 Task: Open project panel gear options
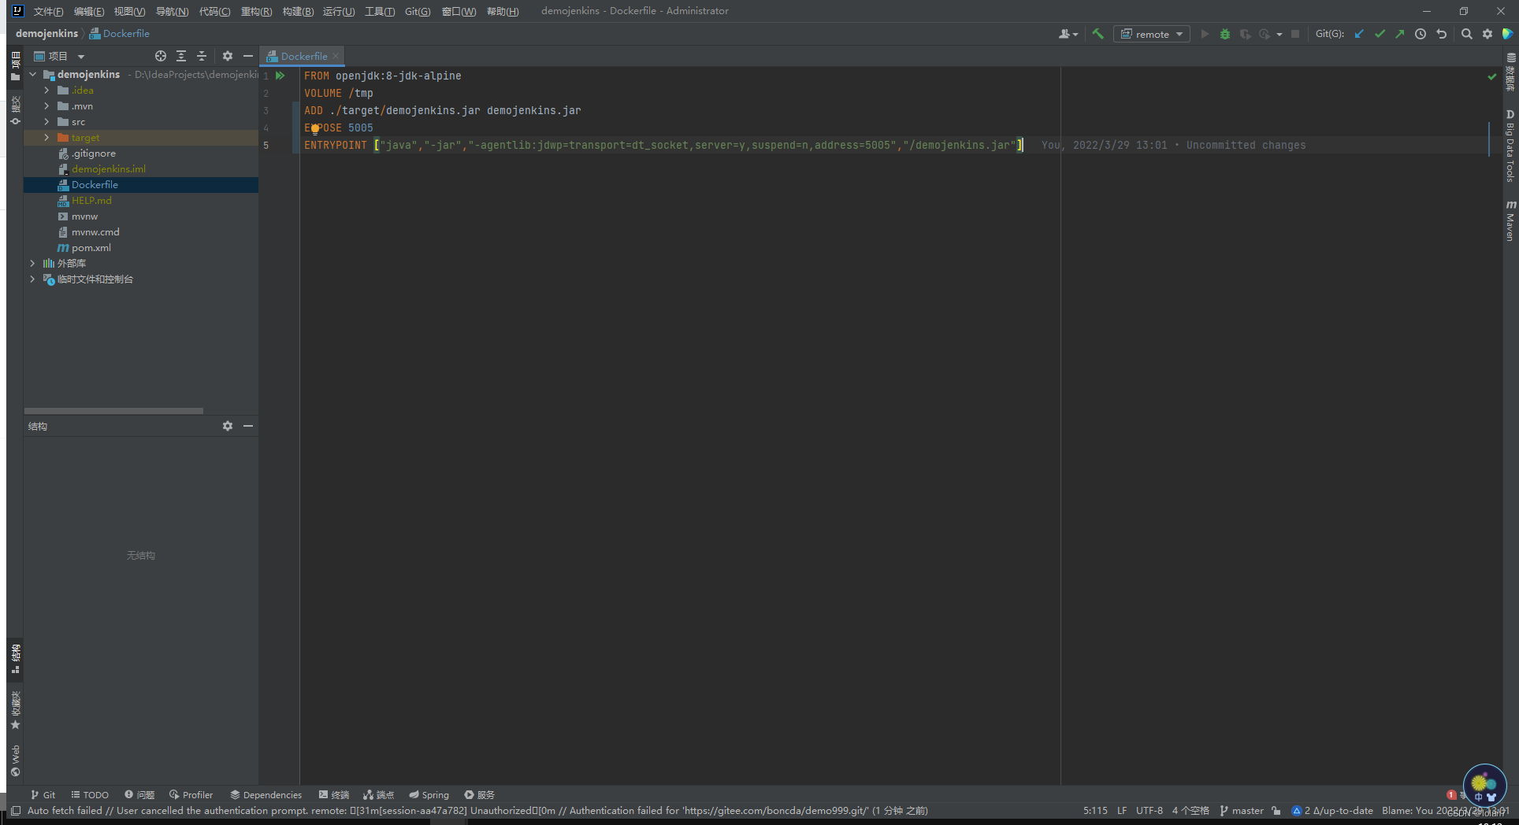tap(228, 56)
